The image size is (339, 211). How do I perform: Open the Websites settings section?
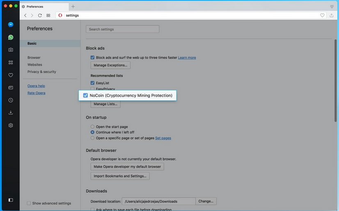click(x=35, y=64)
